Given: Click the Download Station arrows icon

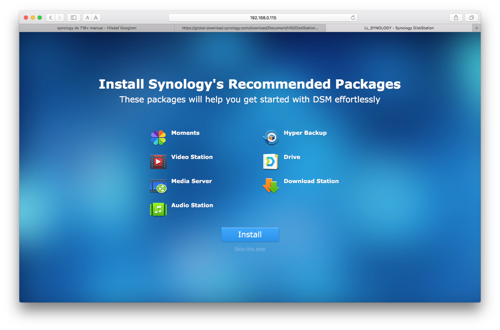Looking at the screenshot, I should click(271, 186).
